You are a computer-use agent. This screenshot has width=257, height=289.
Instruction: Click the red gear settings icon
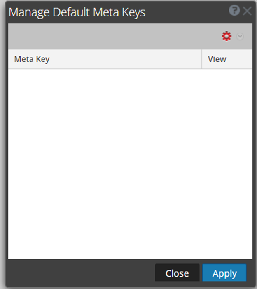tap(227, 36)
